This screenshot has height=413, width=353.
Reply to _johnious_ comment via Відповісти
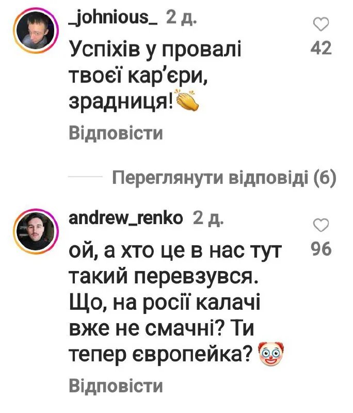click(116, 133)
